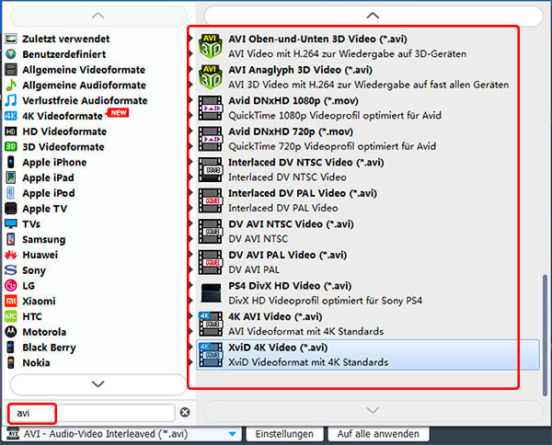Click the Apple iPod device icon

[x=11, y=193]
